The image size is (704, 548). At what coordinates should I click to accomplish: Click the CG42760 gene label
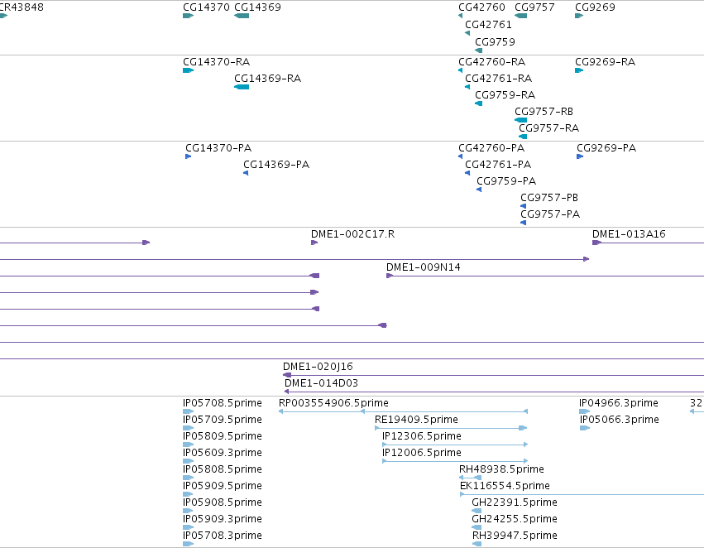(481, 7)
